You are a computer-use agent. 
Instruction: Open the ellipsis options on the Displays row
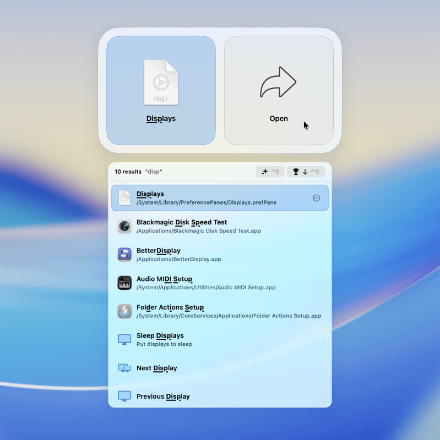(x=316, y=198)
